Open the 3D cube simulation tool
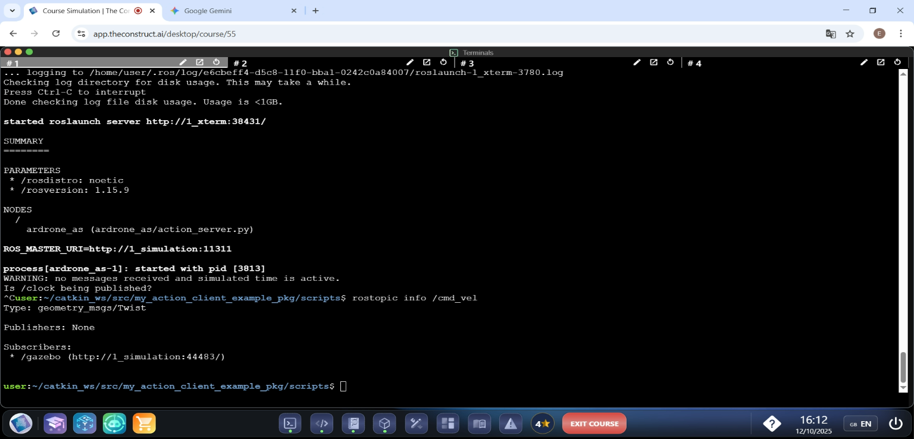Screen dimensions: 914x439 (384, 424)
